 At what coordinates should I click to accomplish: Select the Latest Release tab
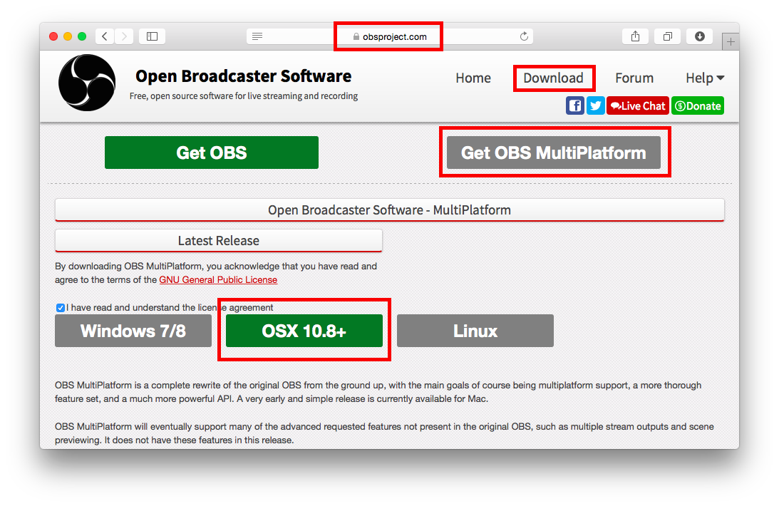point(219,240)
